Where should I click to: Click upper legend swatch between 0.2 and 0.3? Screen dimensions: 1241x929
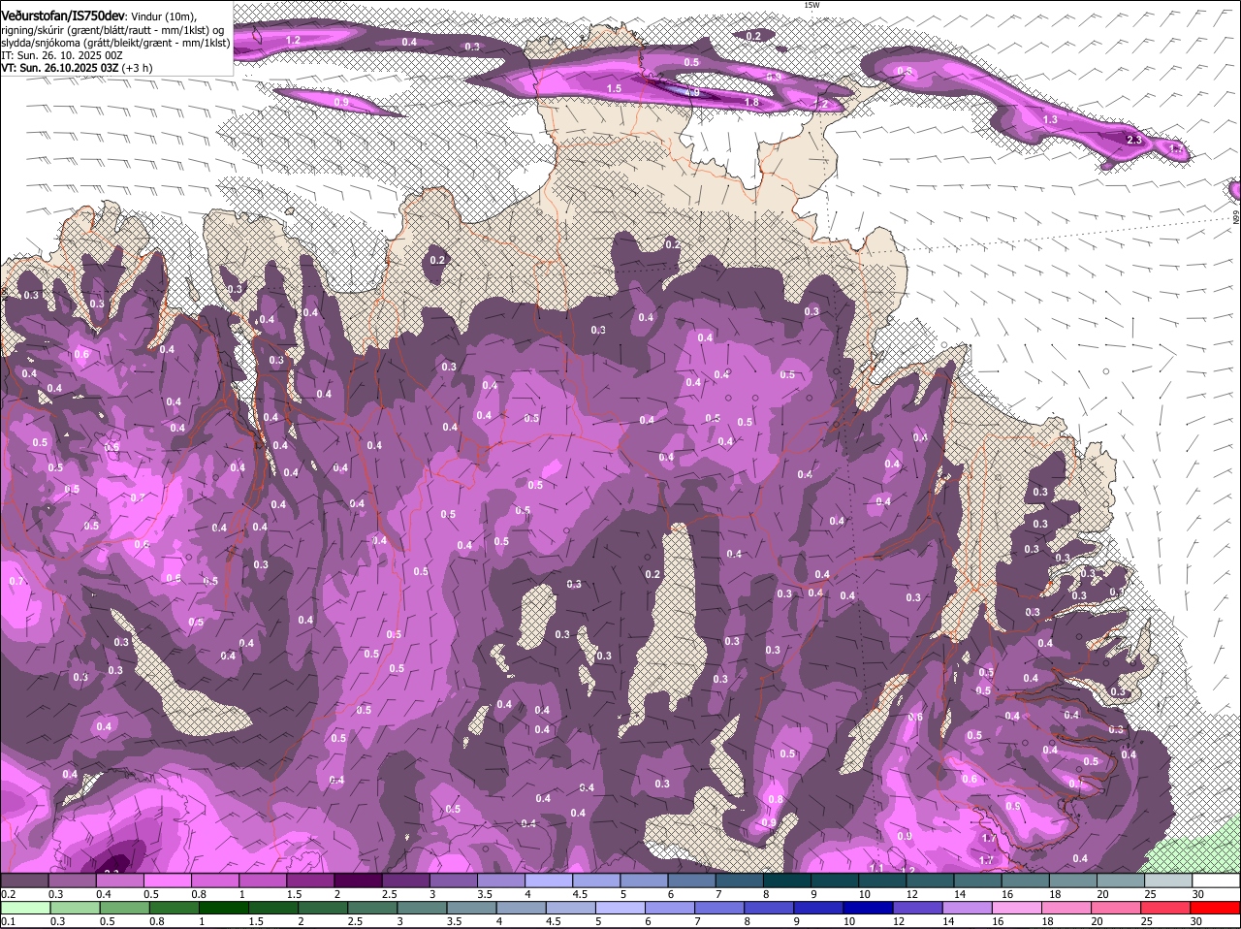[24, 881]
